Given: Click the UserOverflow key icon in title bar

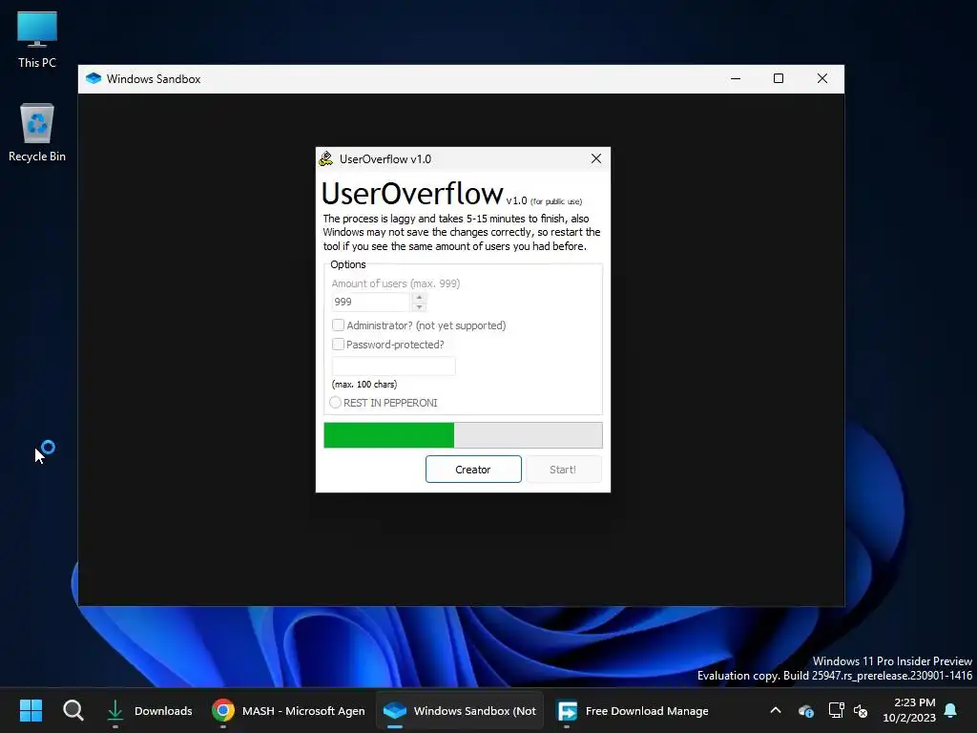Looking at the screenshot, I should click(x=326, y=159).
